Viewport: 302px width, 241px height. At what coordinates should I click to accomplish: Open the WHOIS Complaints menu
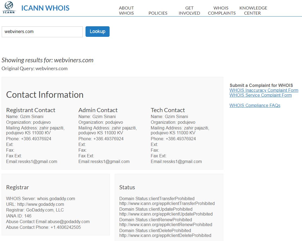tap(221, 11)
